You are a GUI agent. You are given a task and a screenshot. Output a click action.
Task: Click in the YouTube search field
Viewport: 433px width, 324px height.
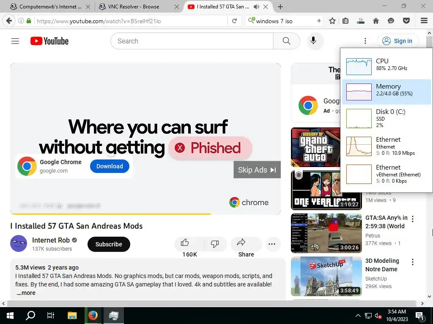[x=192, y=41]
